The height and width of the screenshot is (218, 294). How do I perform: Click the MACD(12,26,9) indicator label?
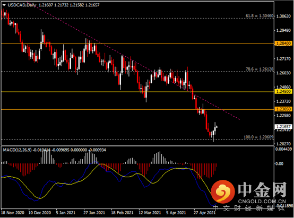pyautogui.click(x=18, y=150)
